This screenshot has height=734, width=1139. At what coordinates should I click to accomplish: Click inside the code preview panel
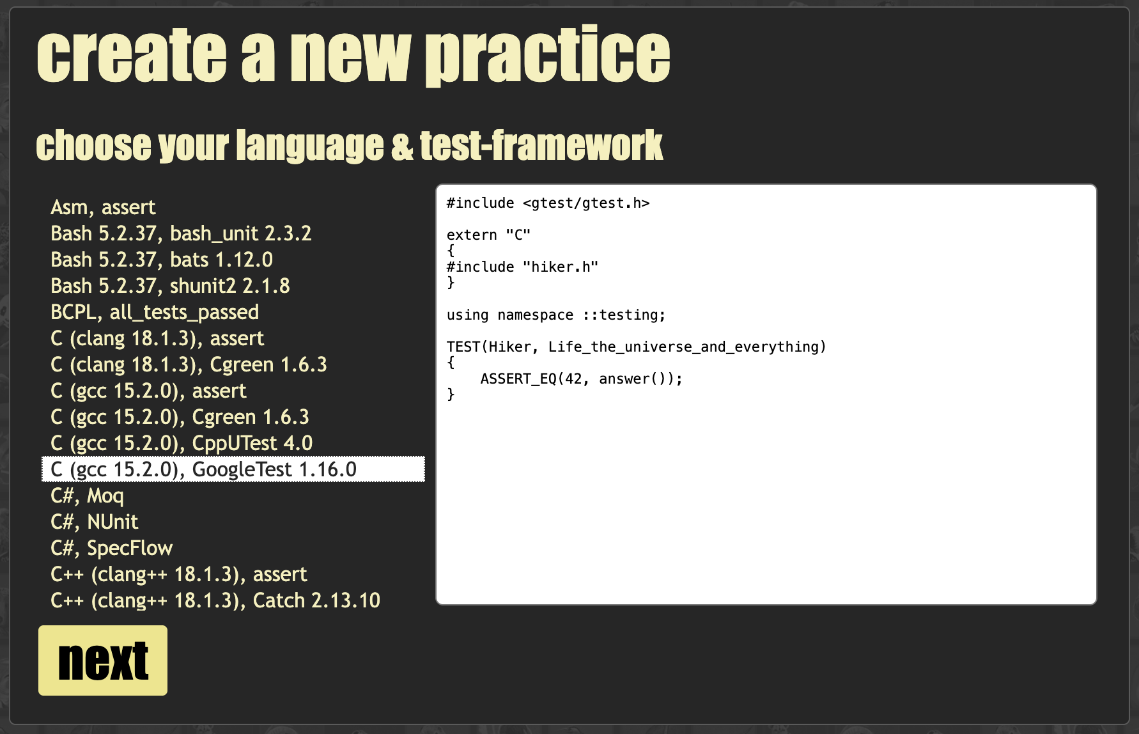766,499
